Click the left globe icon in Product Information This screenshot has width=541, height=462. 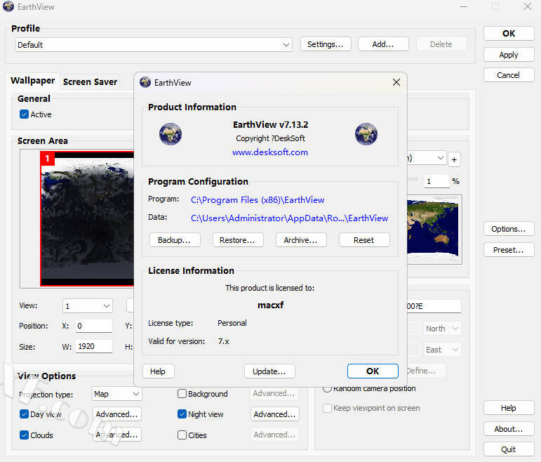pos(170,134)
